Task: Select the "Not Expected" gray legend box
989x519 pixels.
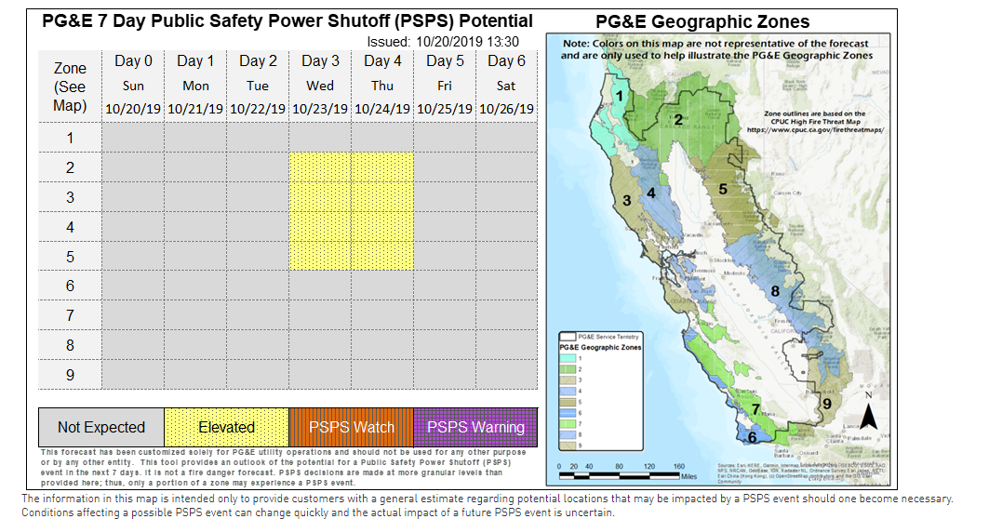Action: [x=101, y=428]
